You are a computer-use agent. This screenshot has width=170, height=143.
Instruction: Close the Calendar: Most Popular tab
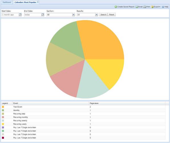[38, 2]
